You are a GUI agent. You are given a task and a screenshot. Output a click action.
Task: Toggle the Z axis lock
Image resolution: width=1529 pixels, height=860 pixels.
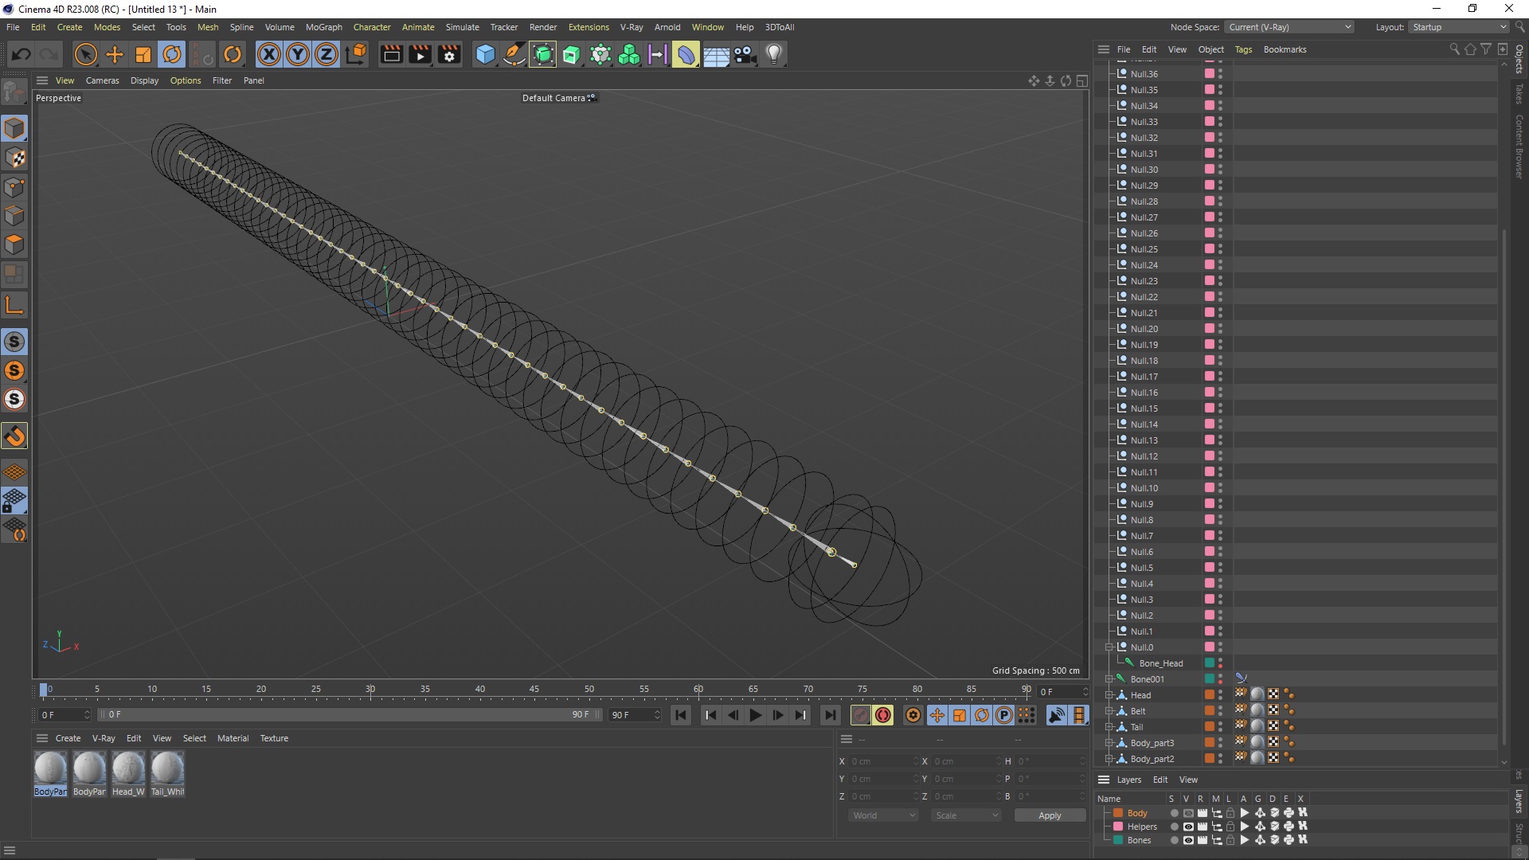coord(327,55)
